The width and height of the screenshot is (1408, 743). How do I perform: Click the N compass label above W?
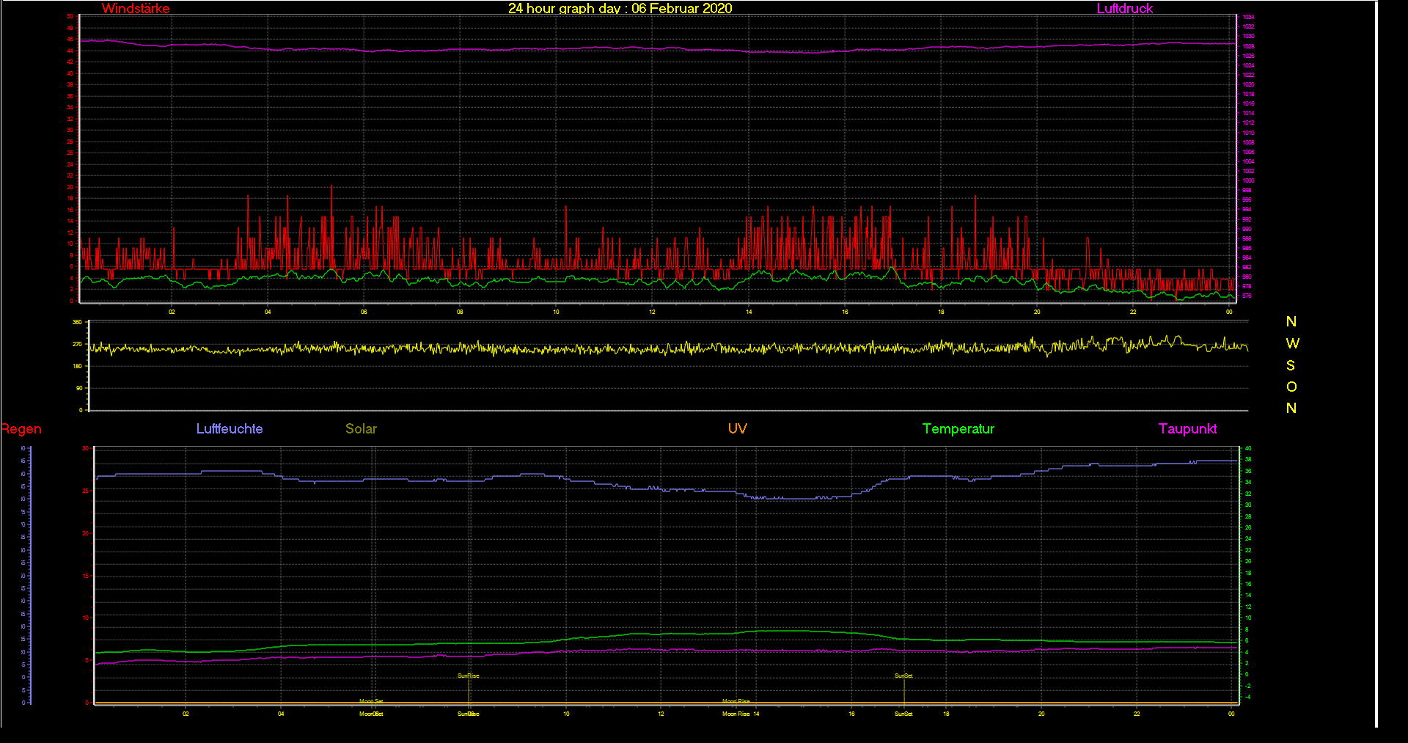point(1291,321)
